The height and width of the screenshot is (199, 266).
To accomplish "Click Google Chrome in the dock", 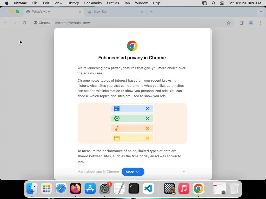I will tap(198, 188).
